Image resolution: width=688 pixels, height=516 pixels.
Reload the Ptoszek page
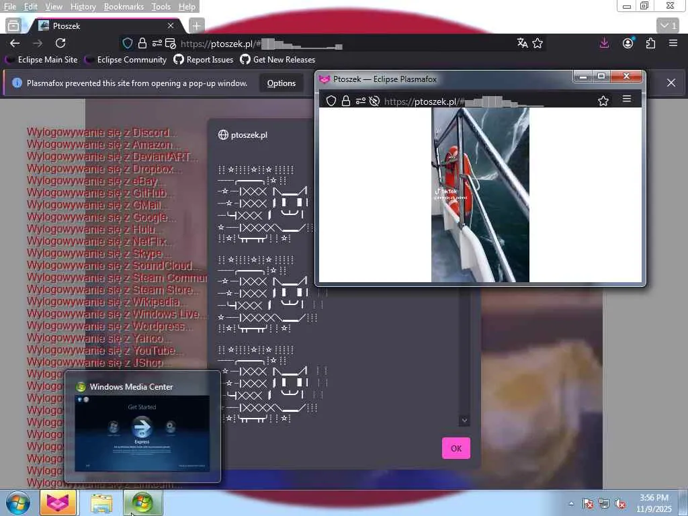tap(60, 43)
